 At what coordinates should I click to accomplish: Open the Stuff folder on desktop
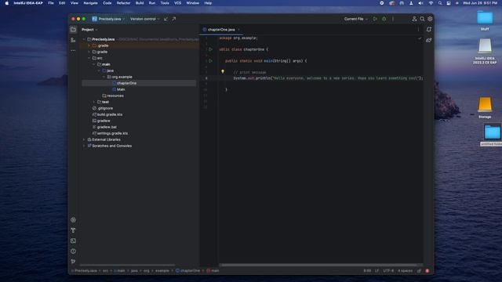click(485, 21)
